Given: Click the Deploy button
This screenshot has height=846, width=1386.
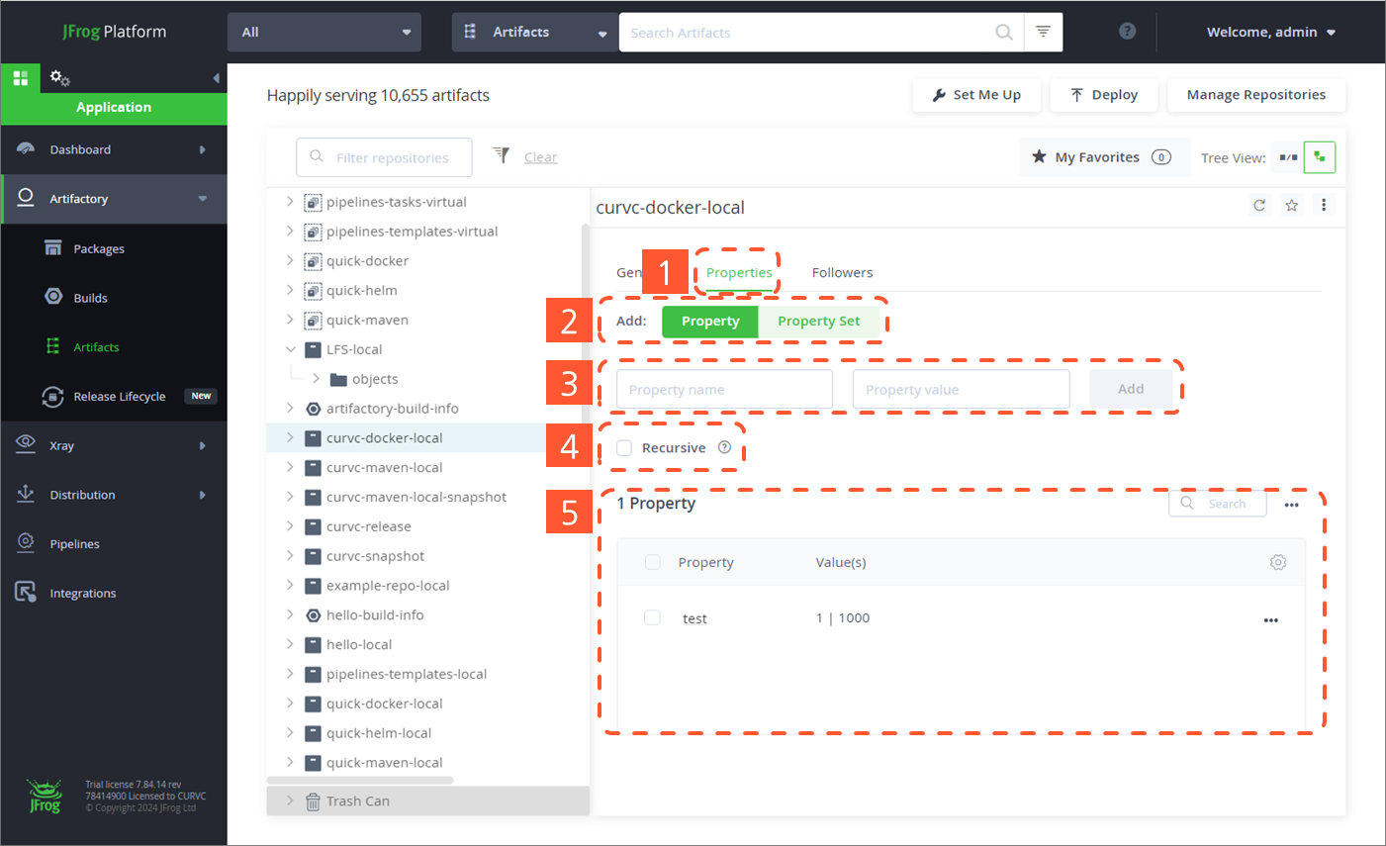Looking at the screenshot, I should (1104, 95).
